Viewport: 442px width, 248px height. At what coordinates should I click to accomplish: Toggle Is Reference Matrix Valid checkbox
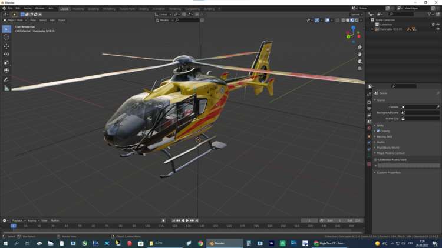[x=375, y=160]
